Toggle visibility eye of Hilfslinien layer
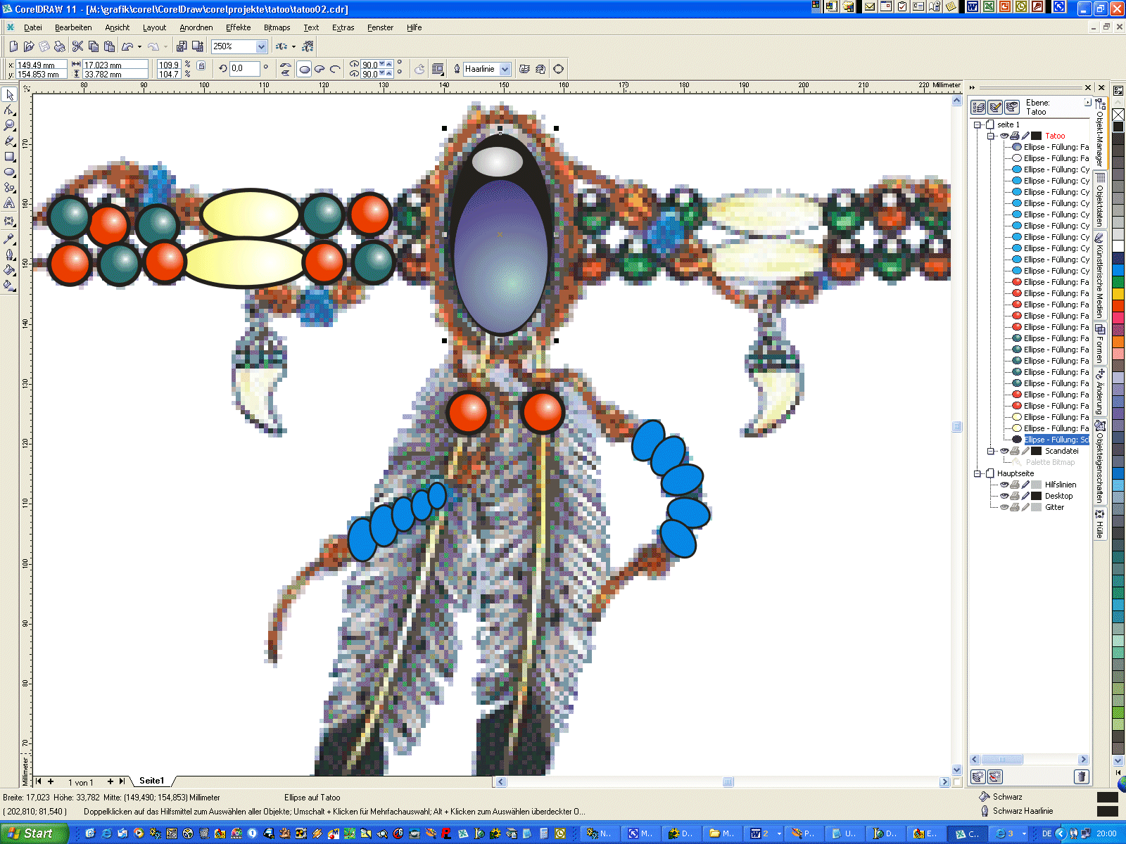The image size is (1126, 844). (1004, 485)
